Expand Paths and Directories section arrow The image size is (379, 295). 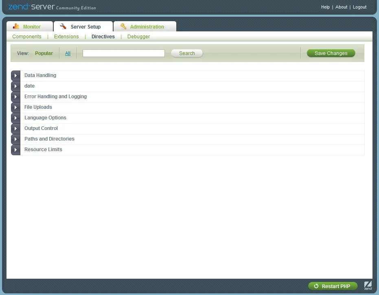15,139
